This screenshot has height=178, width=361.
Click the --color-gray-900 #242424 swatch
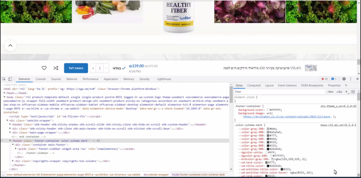(268, 149)
